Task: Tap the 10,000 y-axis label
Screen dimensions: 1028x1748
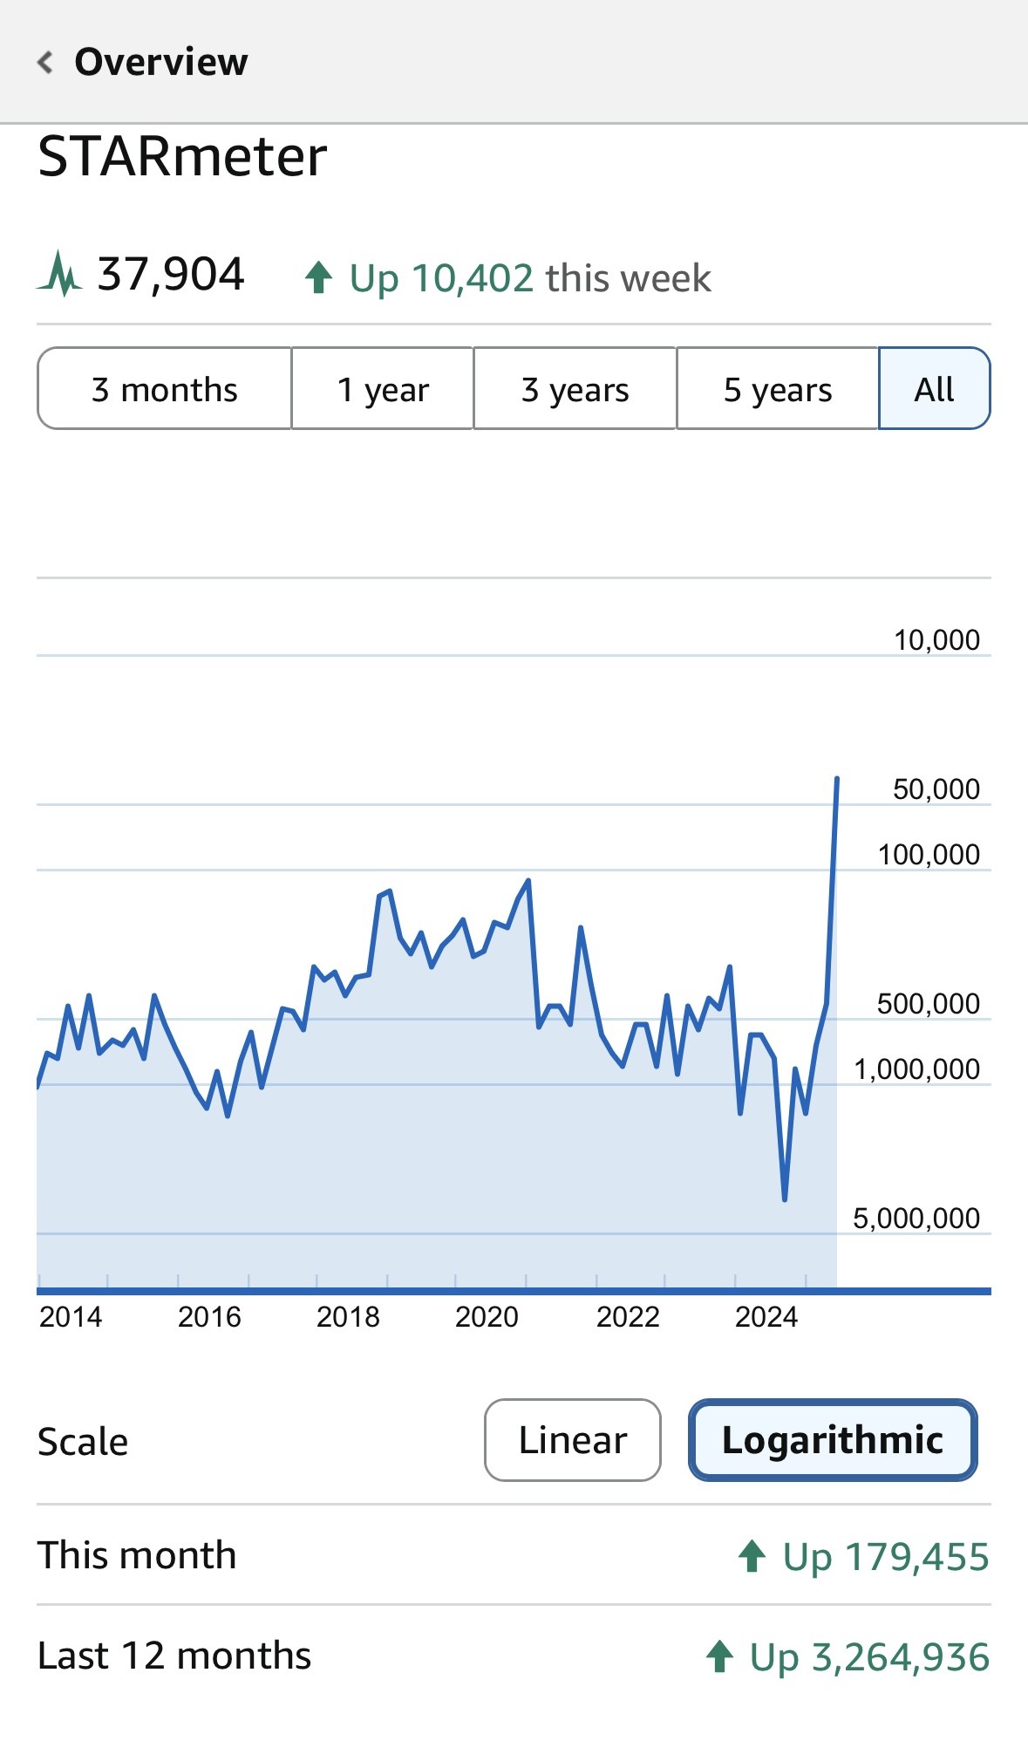Action: tap(936, 640)
